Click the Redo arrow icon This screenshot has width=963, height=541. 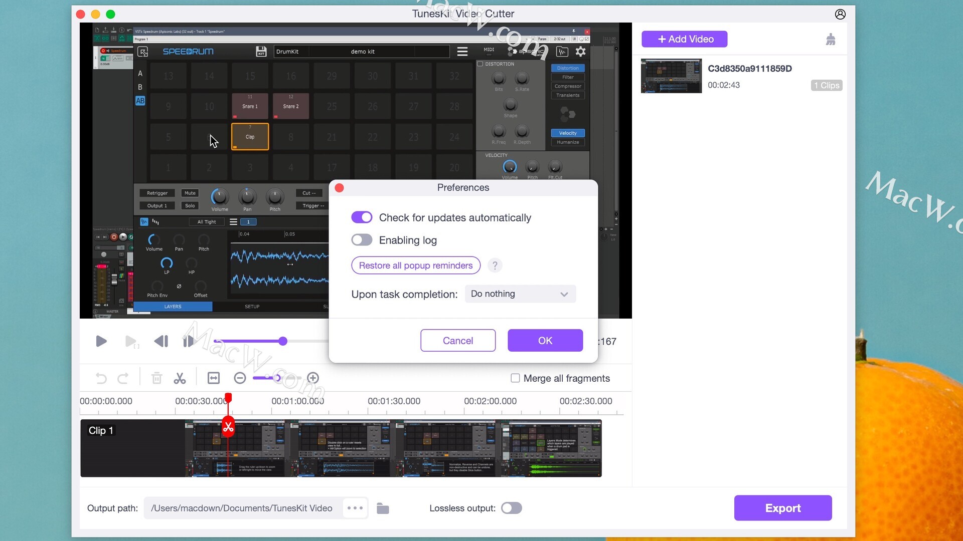click(123, 378)
